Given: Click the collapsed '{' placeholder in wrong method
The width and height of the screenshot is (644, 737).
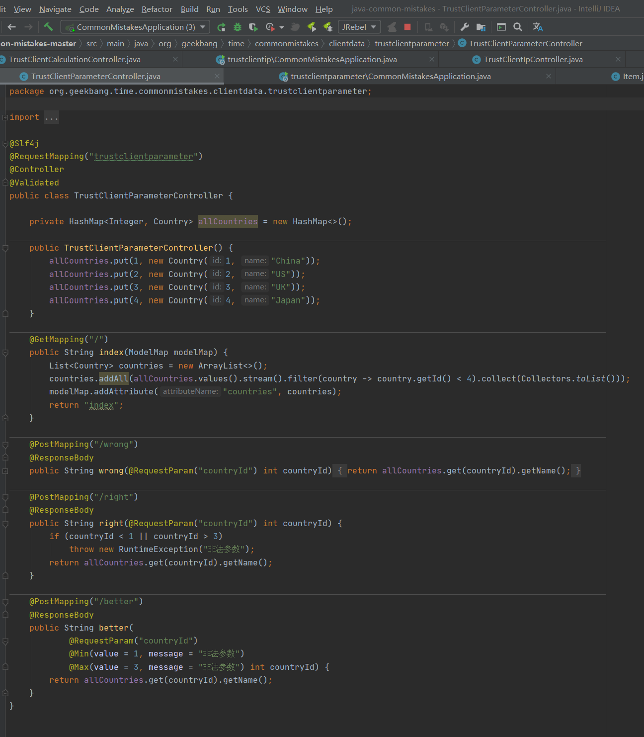Looking at the screenshot, I should click(340, 470).
